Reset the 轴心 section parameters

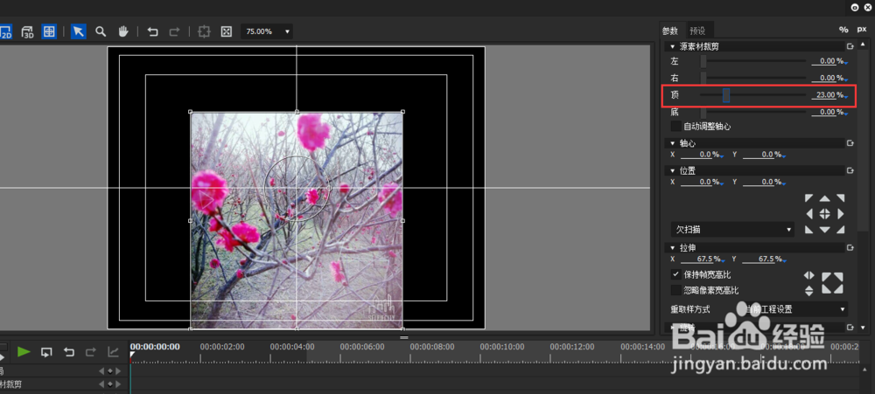[x=850, y=143]
